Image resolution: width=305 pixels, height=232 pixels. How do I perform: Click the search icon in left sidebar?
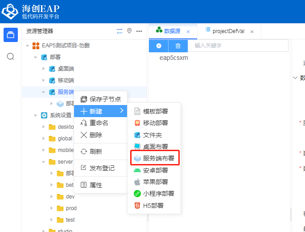11,56
